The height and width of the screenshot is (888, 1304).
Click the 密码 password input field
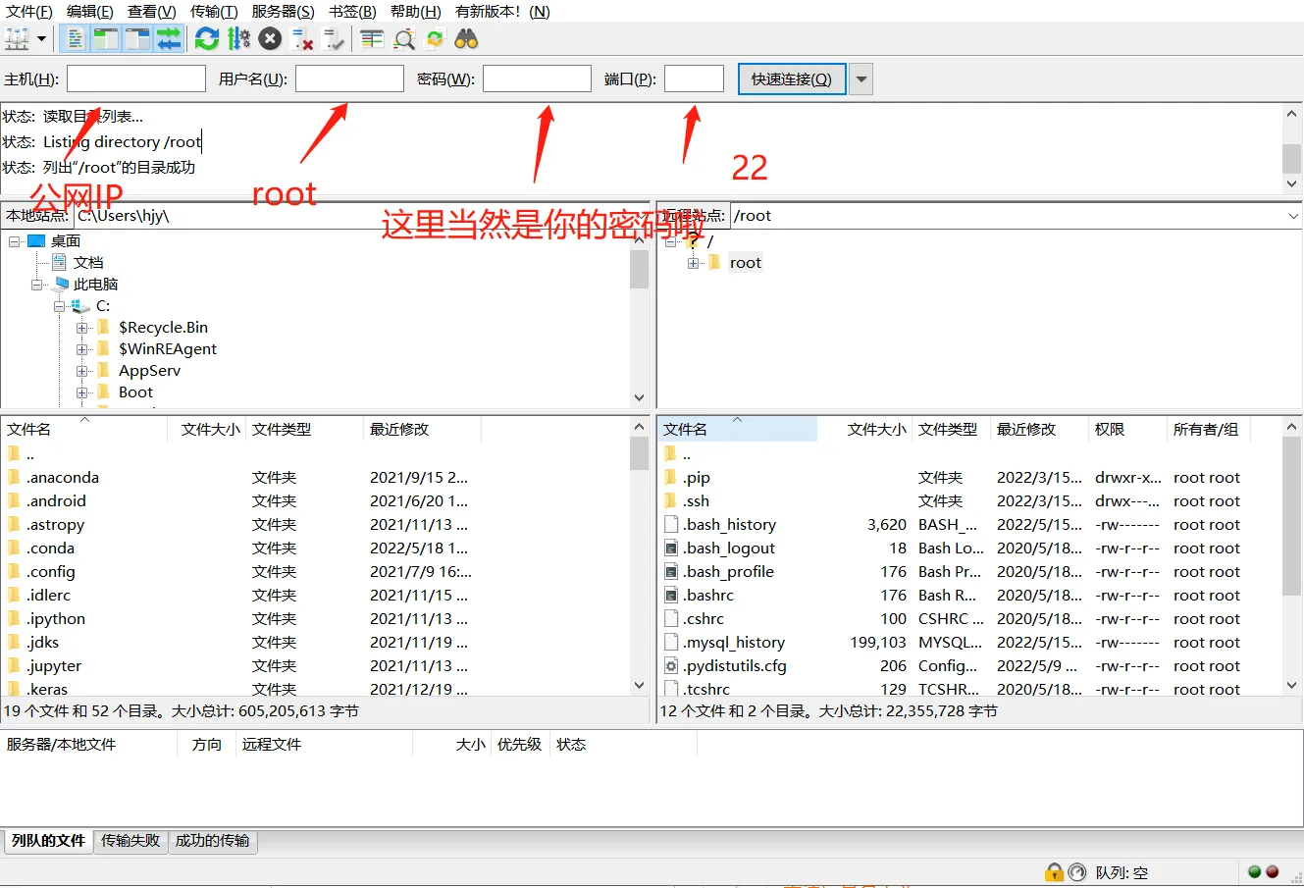click(x=537, y=78)
